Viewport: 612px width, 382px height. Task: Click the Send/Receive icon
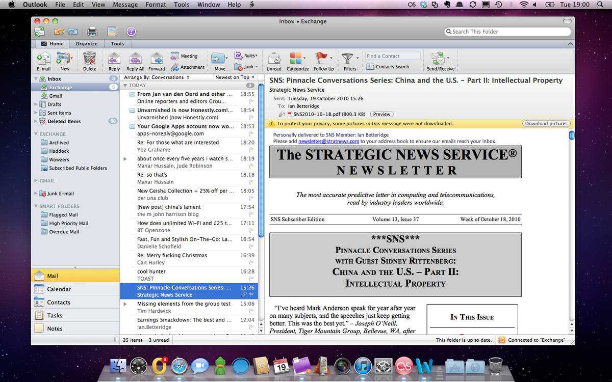(438, 58)
